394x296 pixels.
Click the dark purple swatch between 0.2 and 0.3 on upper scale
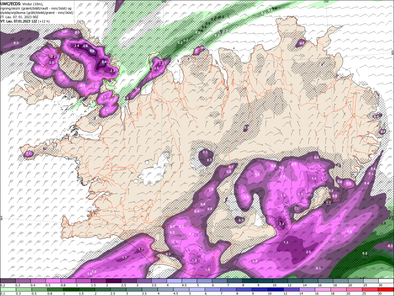click(8, 281)
